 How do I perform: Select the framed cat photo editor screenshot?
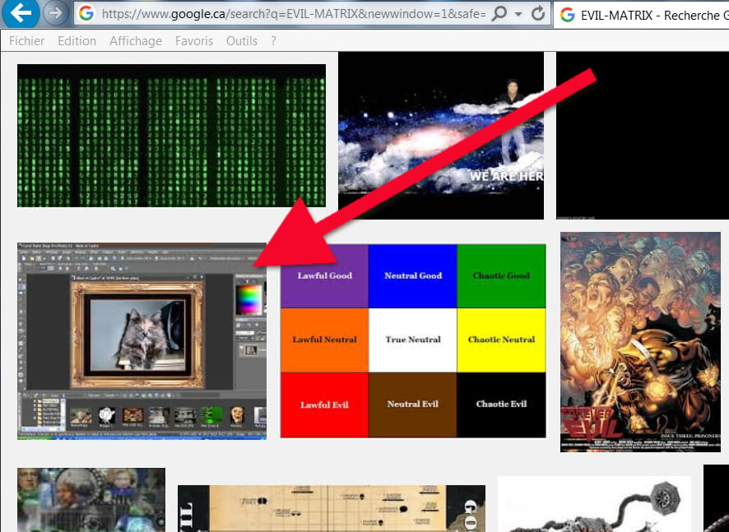pyautogui.click(x=142, y=340)
